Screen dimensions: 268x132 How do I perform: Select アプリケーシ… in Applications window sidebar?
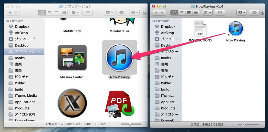24,52
